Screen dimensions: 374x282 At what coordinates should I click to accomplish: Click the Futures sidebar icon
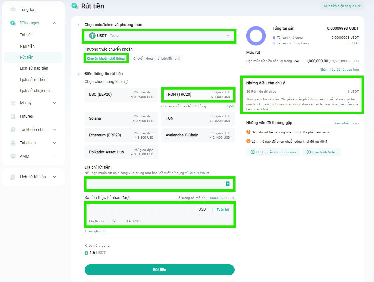coord(13,116)
